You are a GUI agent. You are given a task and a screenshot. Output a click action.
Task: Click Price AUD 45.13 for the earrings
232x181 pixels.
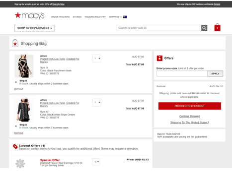pos(138,160)
